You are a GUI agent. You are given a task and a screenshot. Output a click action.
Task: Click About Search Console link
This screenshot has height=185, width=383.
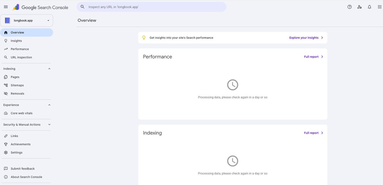[26, 177]
